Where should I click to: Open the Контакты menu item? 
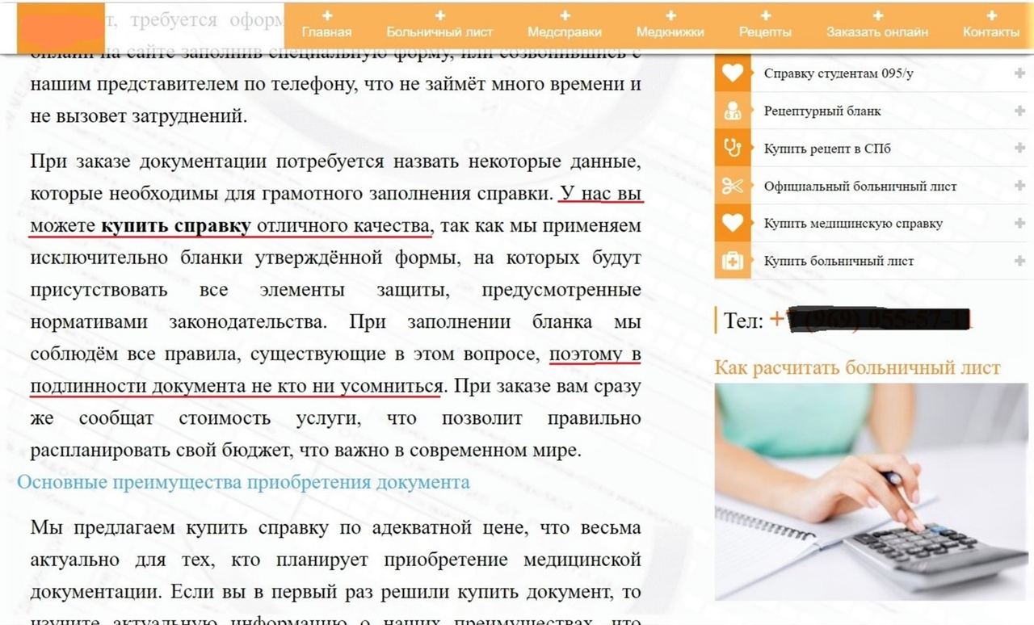click(991, 32)
